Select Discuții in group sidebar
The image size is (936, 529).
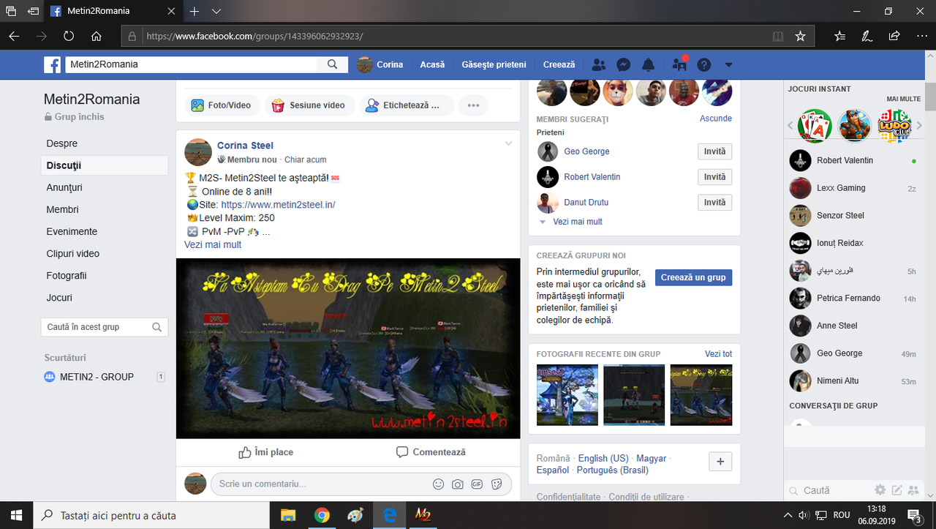point(105,165)
